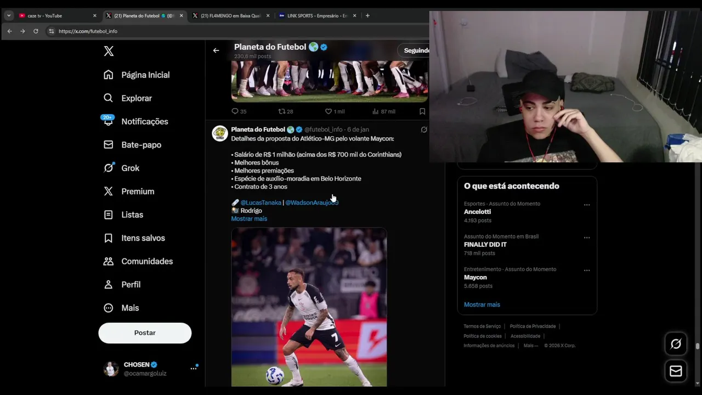702x395 pixels.
Task: Click the X logo in the sidebar
Action: click(x=109, y=51)
